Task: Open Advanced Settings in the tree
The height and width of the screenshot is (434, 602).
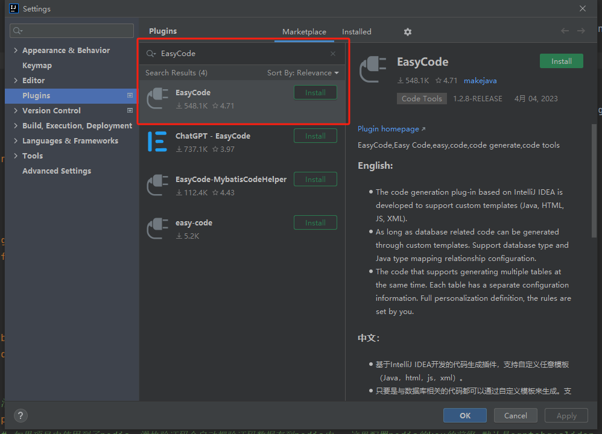Action: [57, 171]
